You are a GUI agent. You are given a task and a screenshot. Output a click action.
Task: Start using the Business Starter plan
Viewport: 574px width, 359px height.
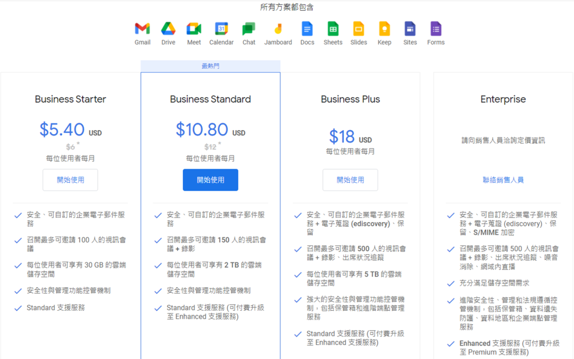pyautogui.click(x=70, y=180)
